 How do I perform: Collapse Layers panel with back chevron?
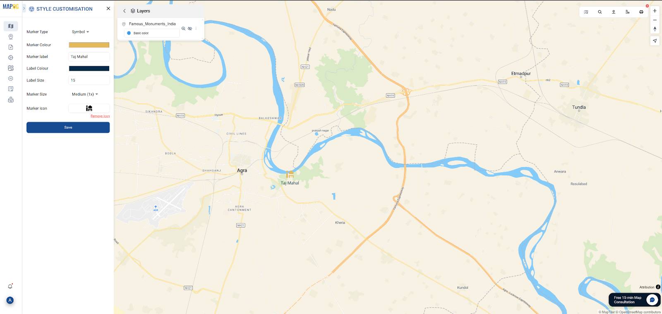tap(125, 11)
